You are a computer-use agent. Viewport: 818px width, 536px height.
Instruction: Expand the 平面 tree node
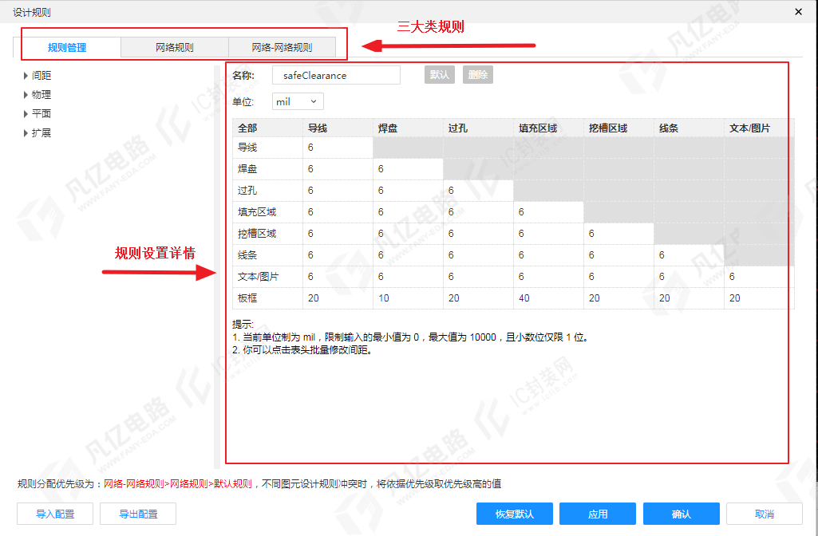26,114
